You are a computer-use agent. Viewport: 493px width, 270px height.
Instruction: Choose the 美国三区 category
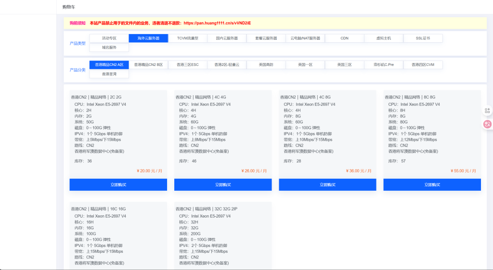click(x=345, y=64)
